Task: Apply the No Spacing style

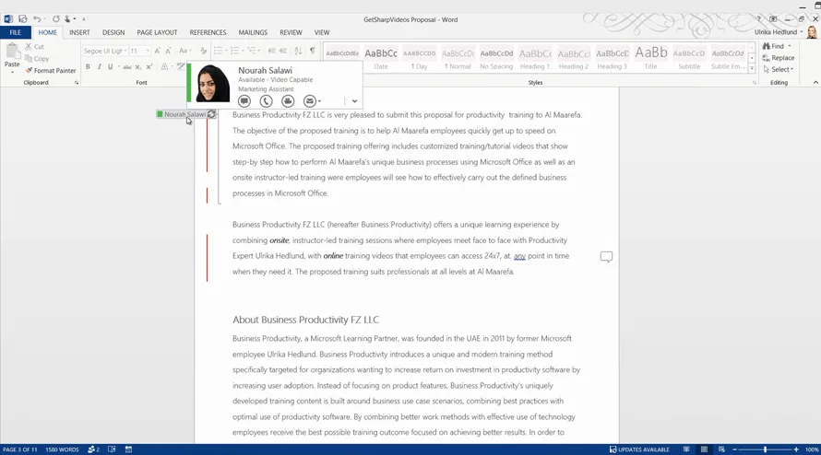Action: click(x=496, y=58)
